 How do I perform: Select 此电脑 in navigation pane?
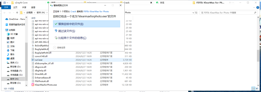(x=10, y=30)
